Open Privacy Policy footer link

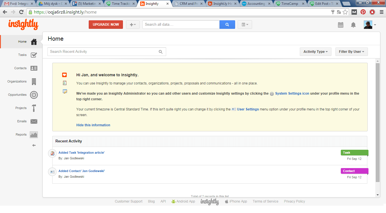[294, 201]
